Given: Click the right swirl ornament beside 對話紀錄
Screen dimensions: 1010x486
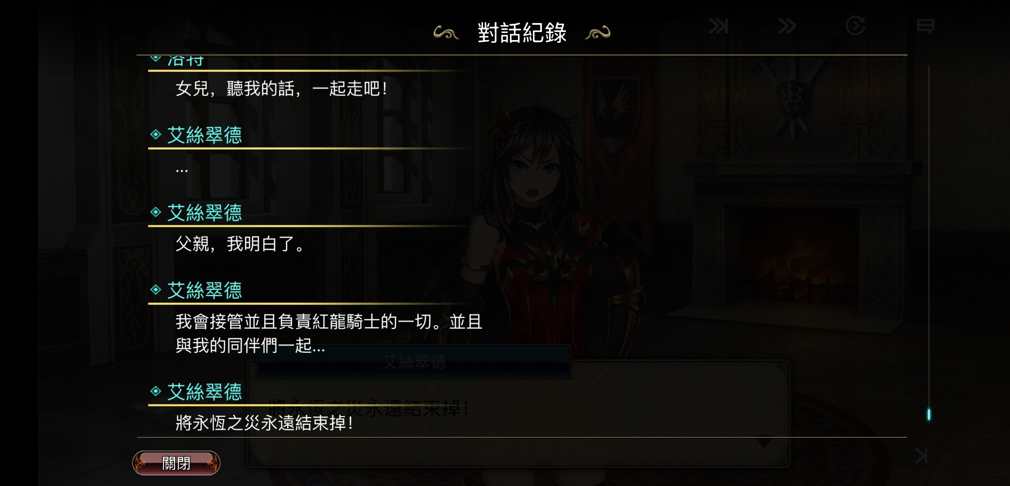Looking at the screenshot, I should point(598,33).
